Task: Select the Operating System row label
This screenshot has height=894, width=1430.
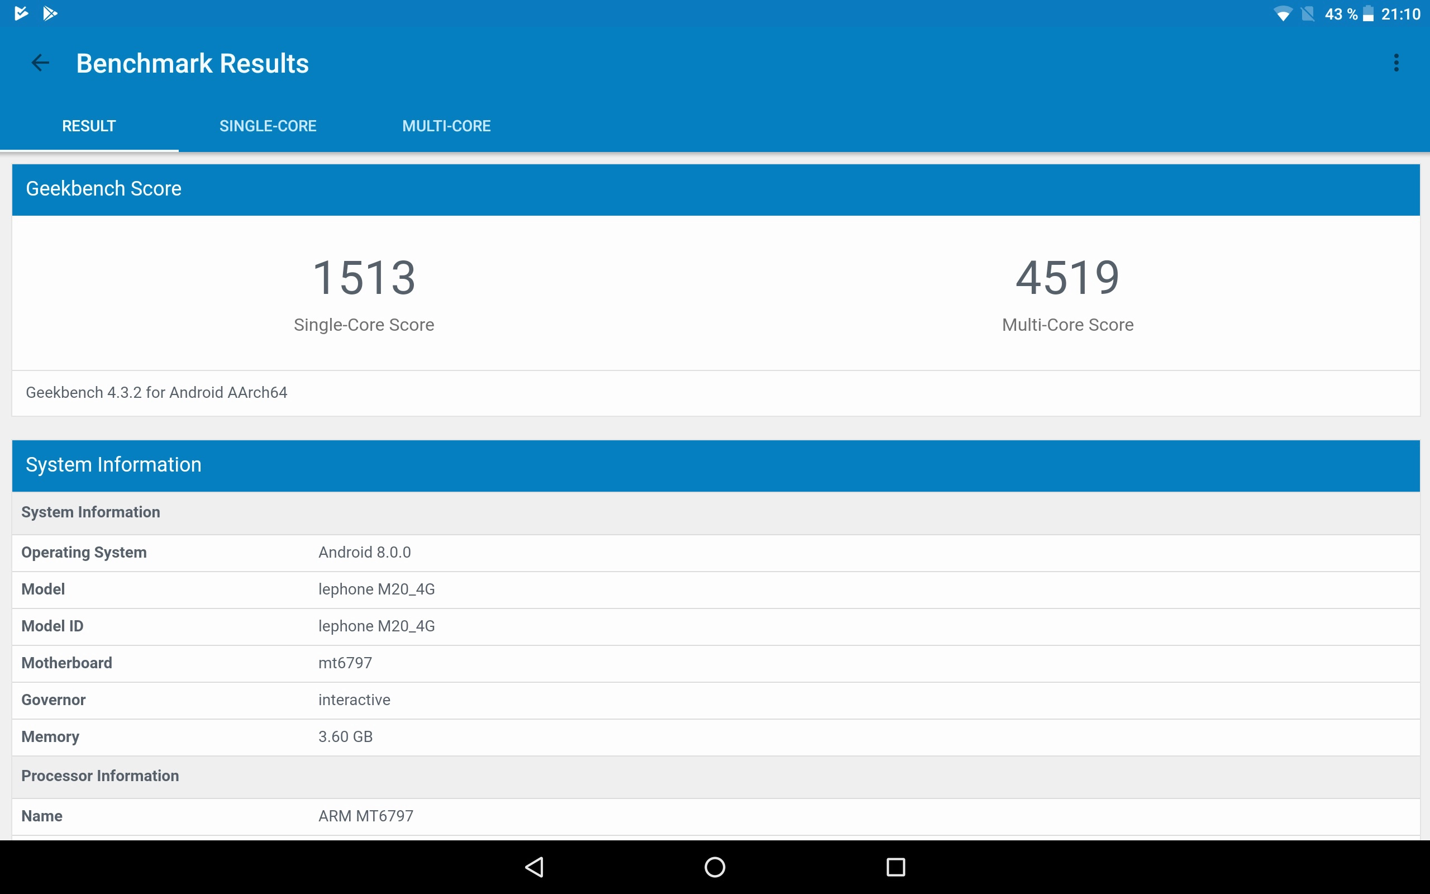Action: (x=84, y=552)
